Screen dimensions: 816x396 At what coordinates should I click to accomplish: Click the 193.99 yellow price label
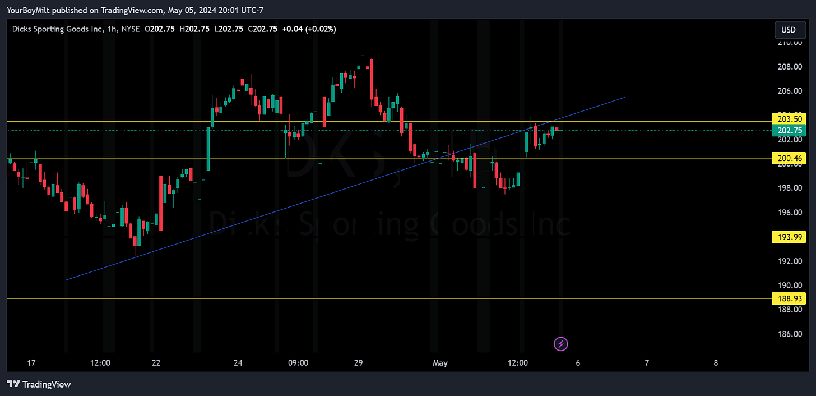[x=789, y=237]
